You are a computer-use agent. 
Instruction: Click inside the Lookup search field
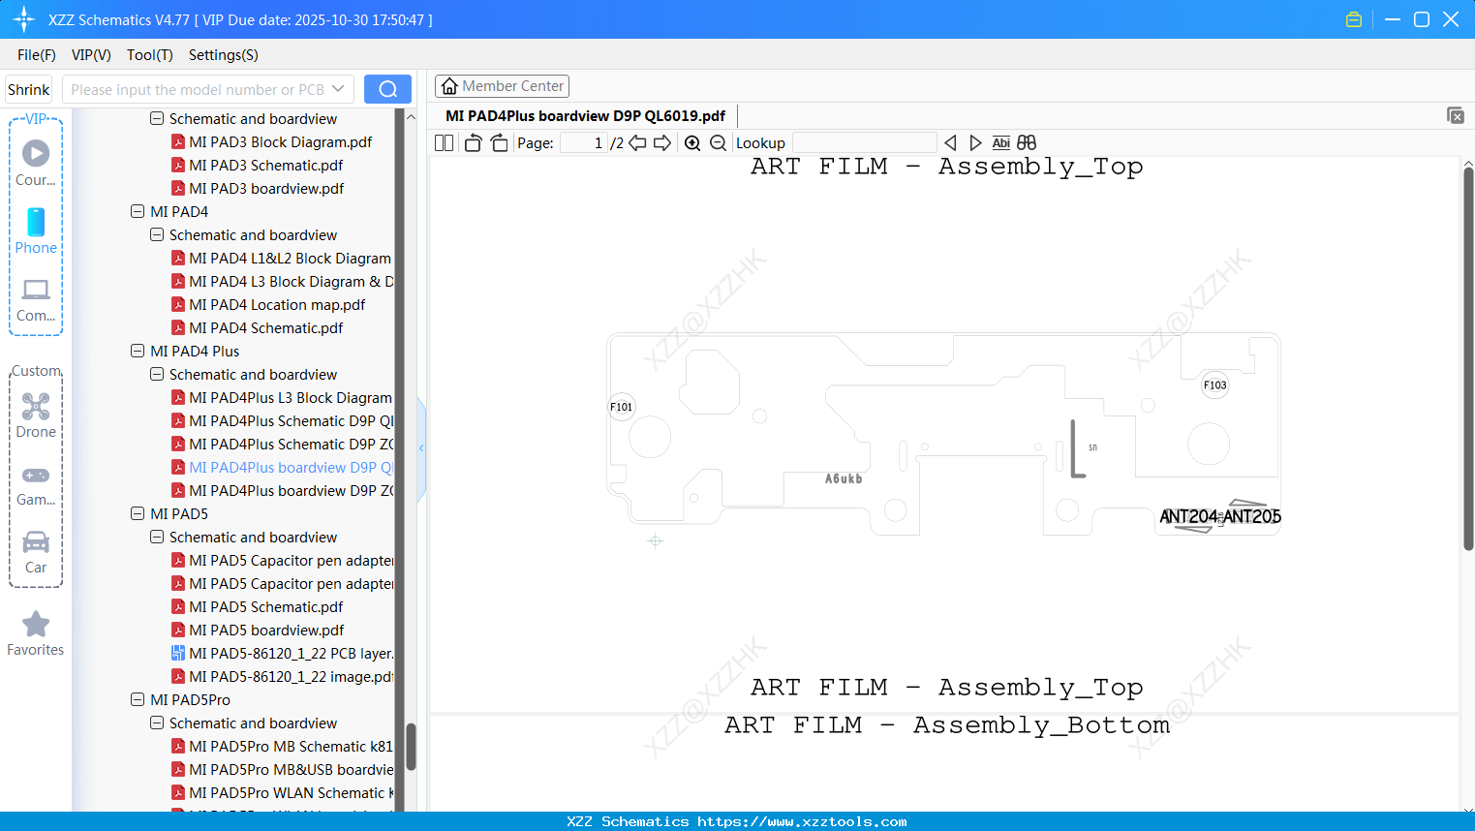tap(864, 141)
